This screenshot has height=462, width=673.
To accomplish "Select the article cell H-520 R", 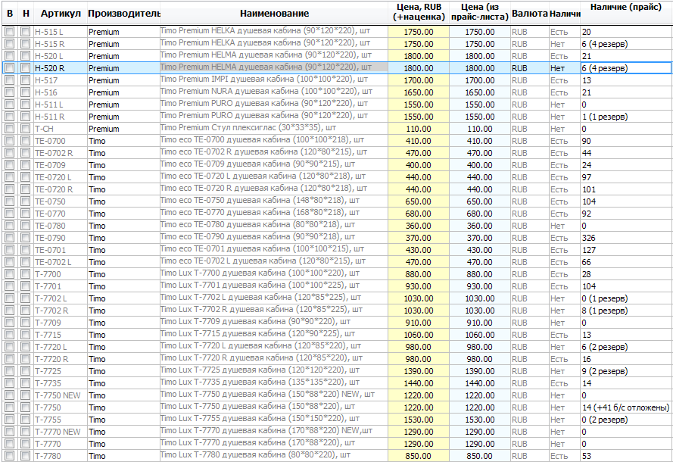I will [x=61, y=68].
